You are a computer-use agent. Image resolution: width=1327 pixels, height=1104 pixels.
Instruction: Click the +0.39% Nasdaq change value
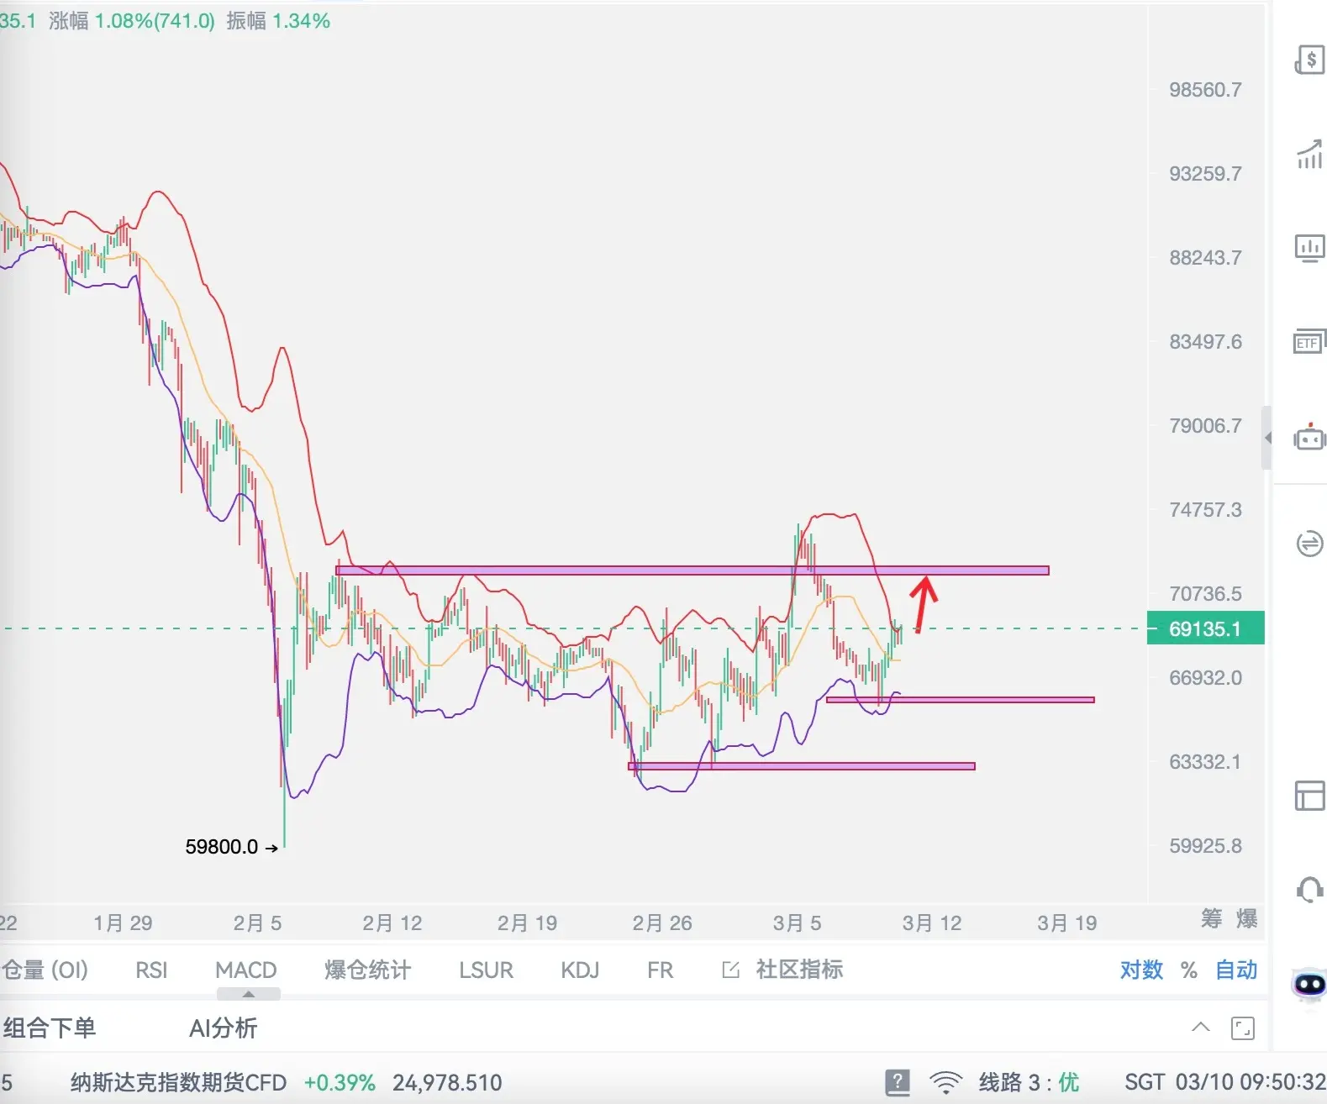tap(340, 1082)
